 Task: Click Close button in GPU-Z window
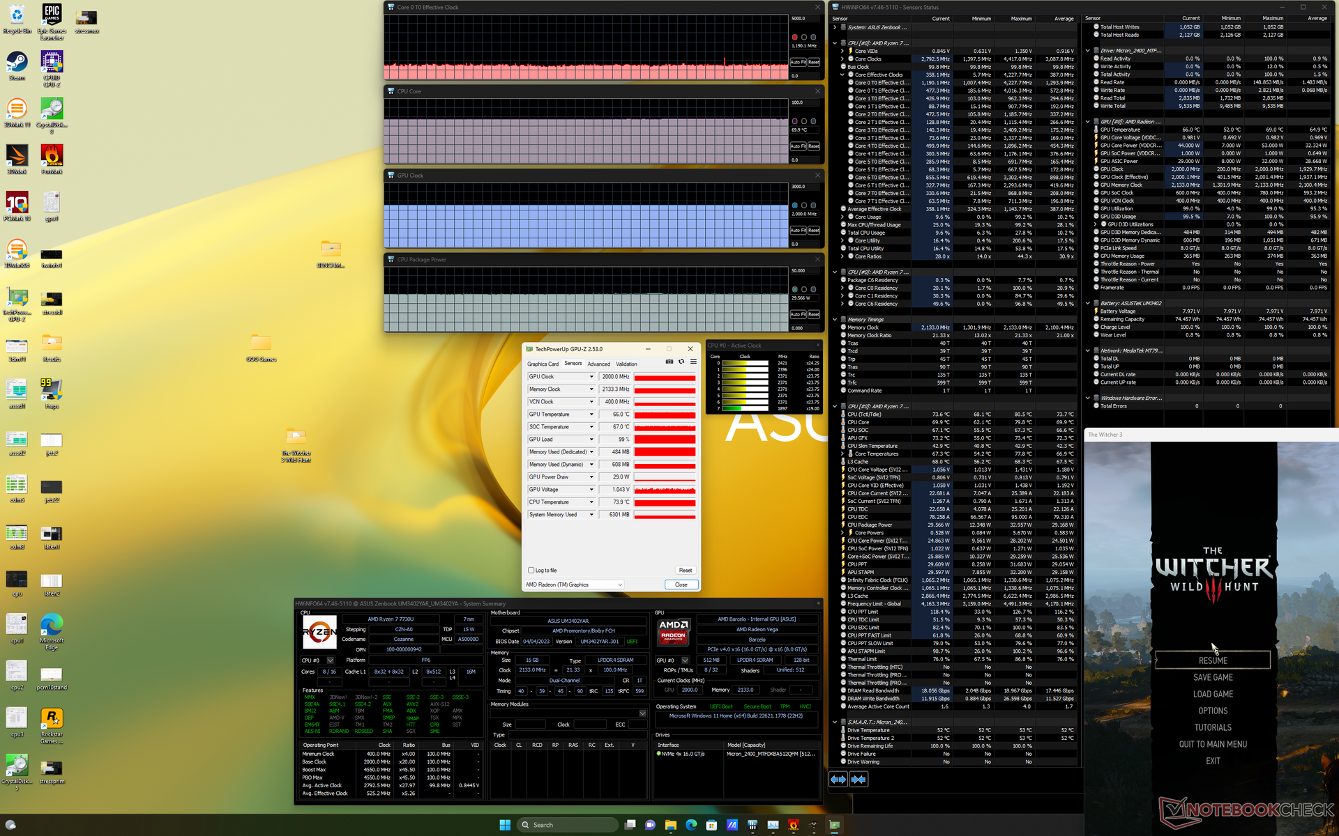point(681,585)
